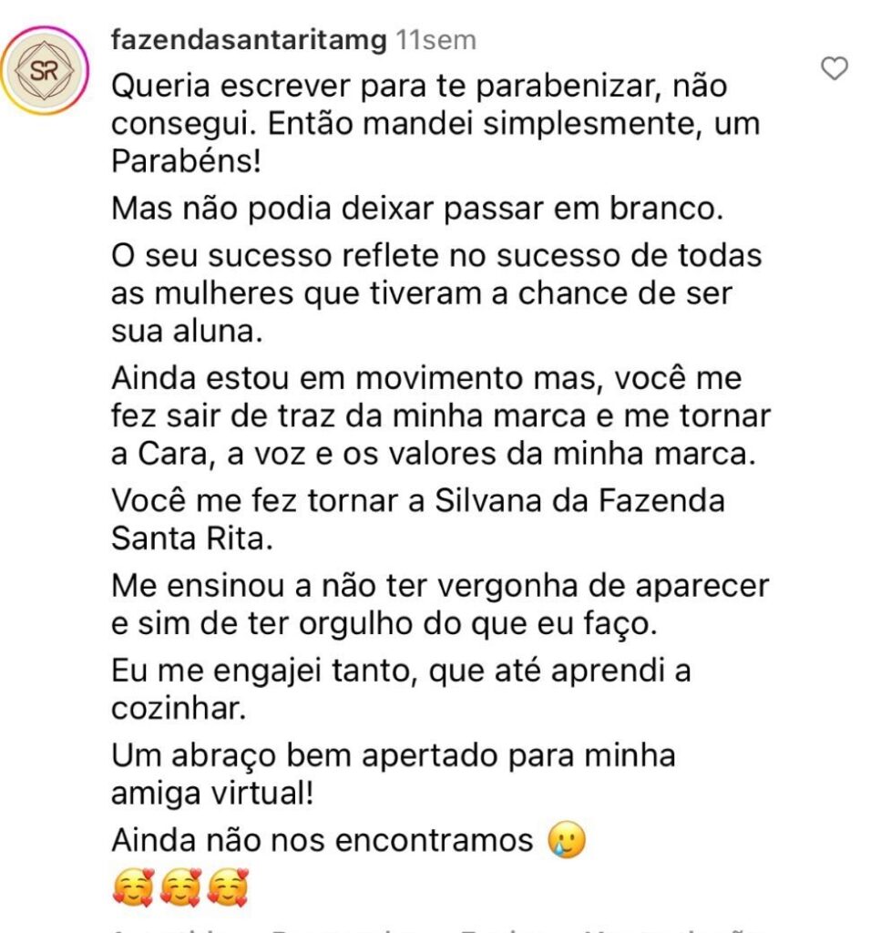Like the comment with the heart icon
This screenshot has width=881, height=933.
click(835, 68)
